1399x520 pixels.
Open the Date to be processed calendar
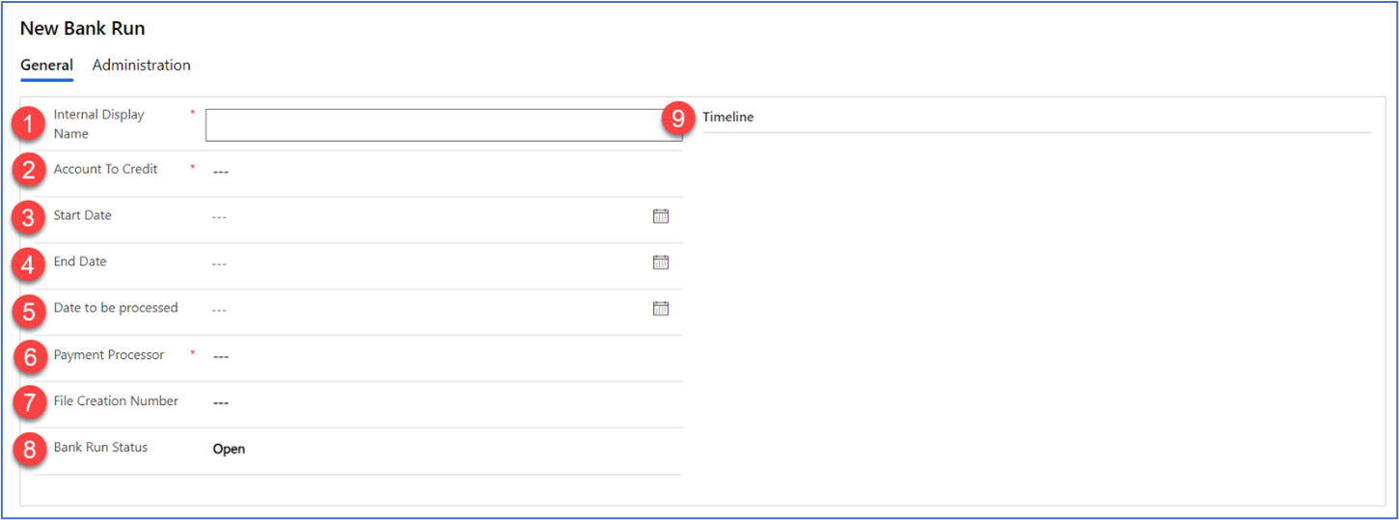[661, 309]
